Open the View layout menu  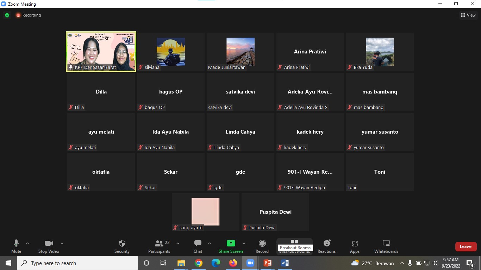coord(468,15)
